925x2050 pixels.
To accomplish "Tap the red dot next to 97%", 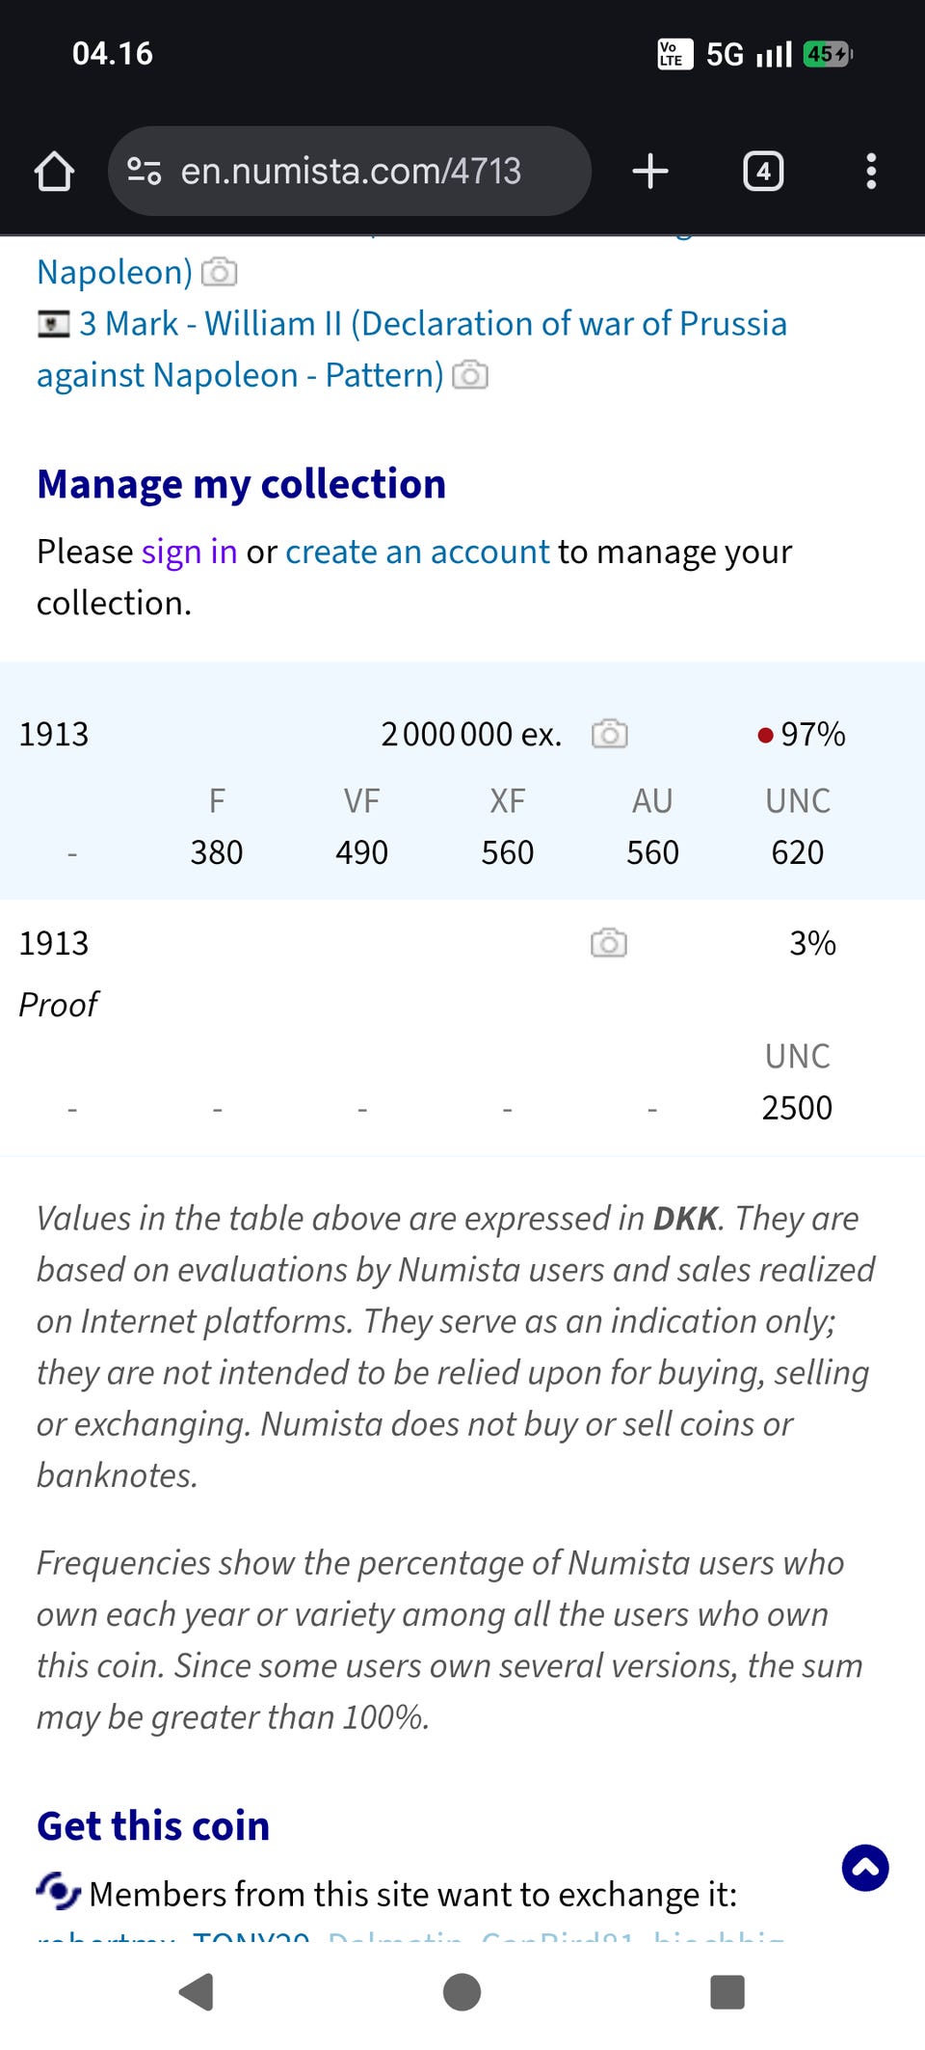I will [766, 736].
